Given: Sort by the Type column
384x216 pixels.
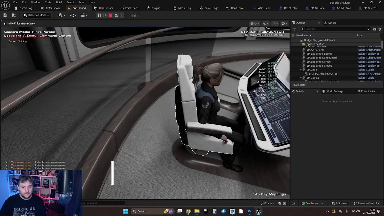Looking at the screenshot, I should coord(359,35).
